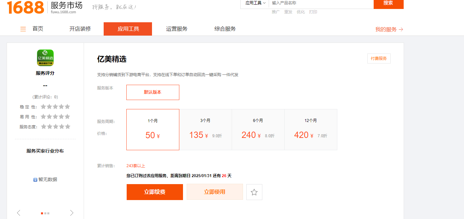Select the 1个月 50¥ service period
The width and height of the screenshot is (464, 219).
point(153,130)
